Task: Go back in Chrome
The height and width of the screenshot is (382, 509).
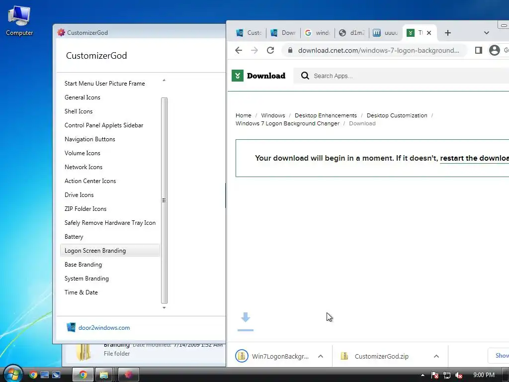Action: 239,50
